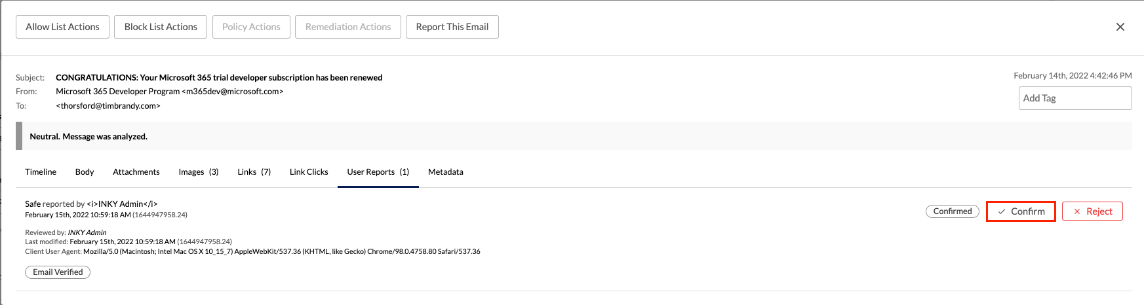Click Report This Email button
This screenshot has height=305, width=1144.
coord(452,27)
